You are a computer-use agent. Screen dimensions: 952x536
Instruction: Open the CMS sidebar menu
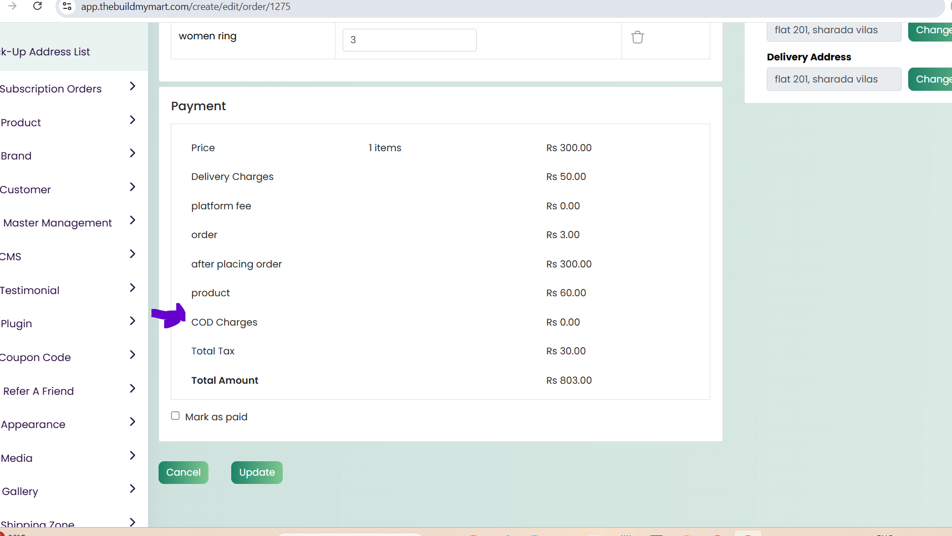click(x=11, y=257)
